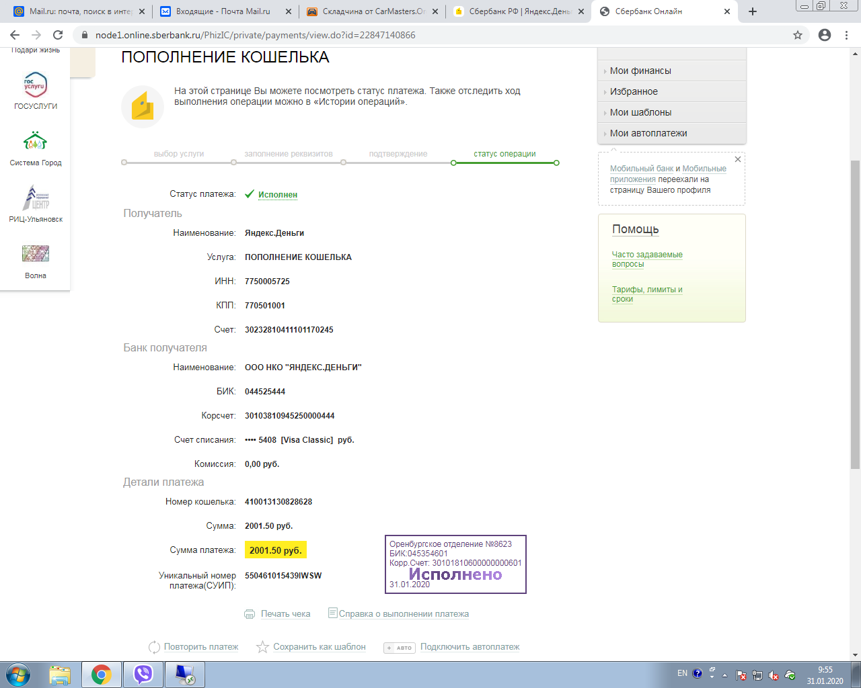Image resolution: width=861 pixels, height=688 pixels.
Task: Expand the Мои шаблоны menu item
Action: 672,112
